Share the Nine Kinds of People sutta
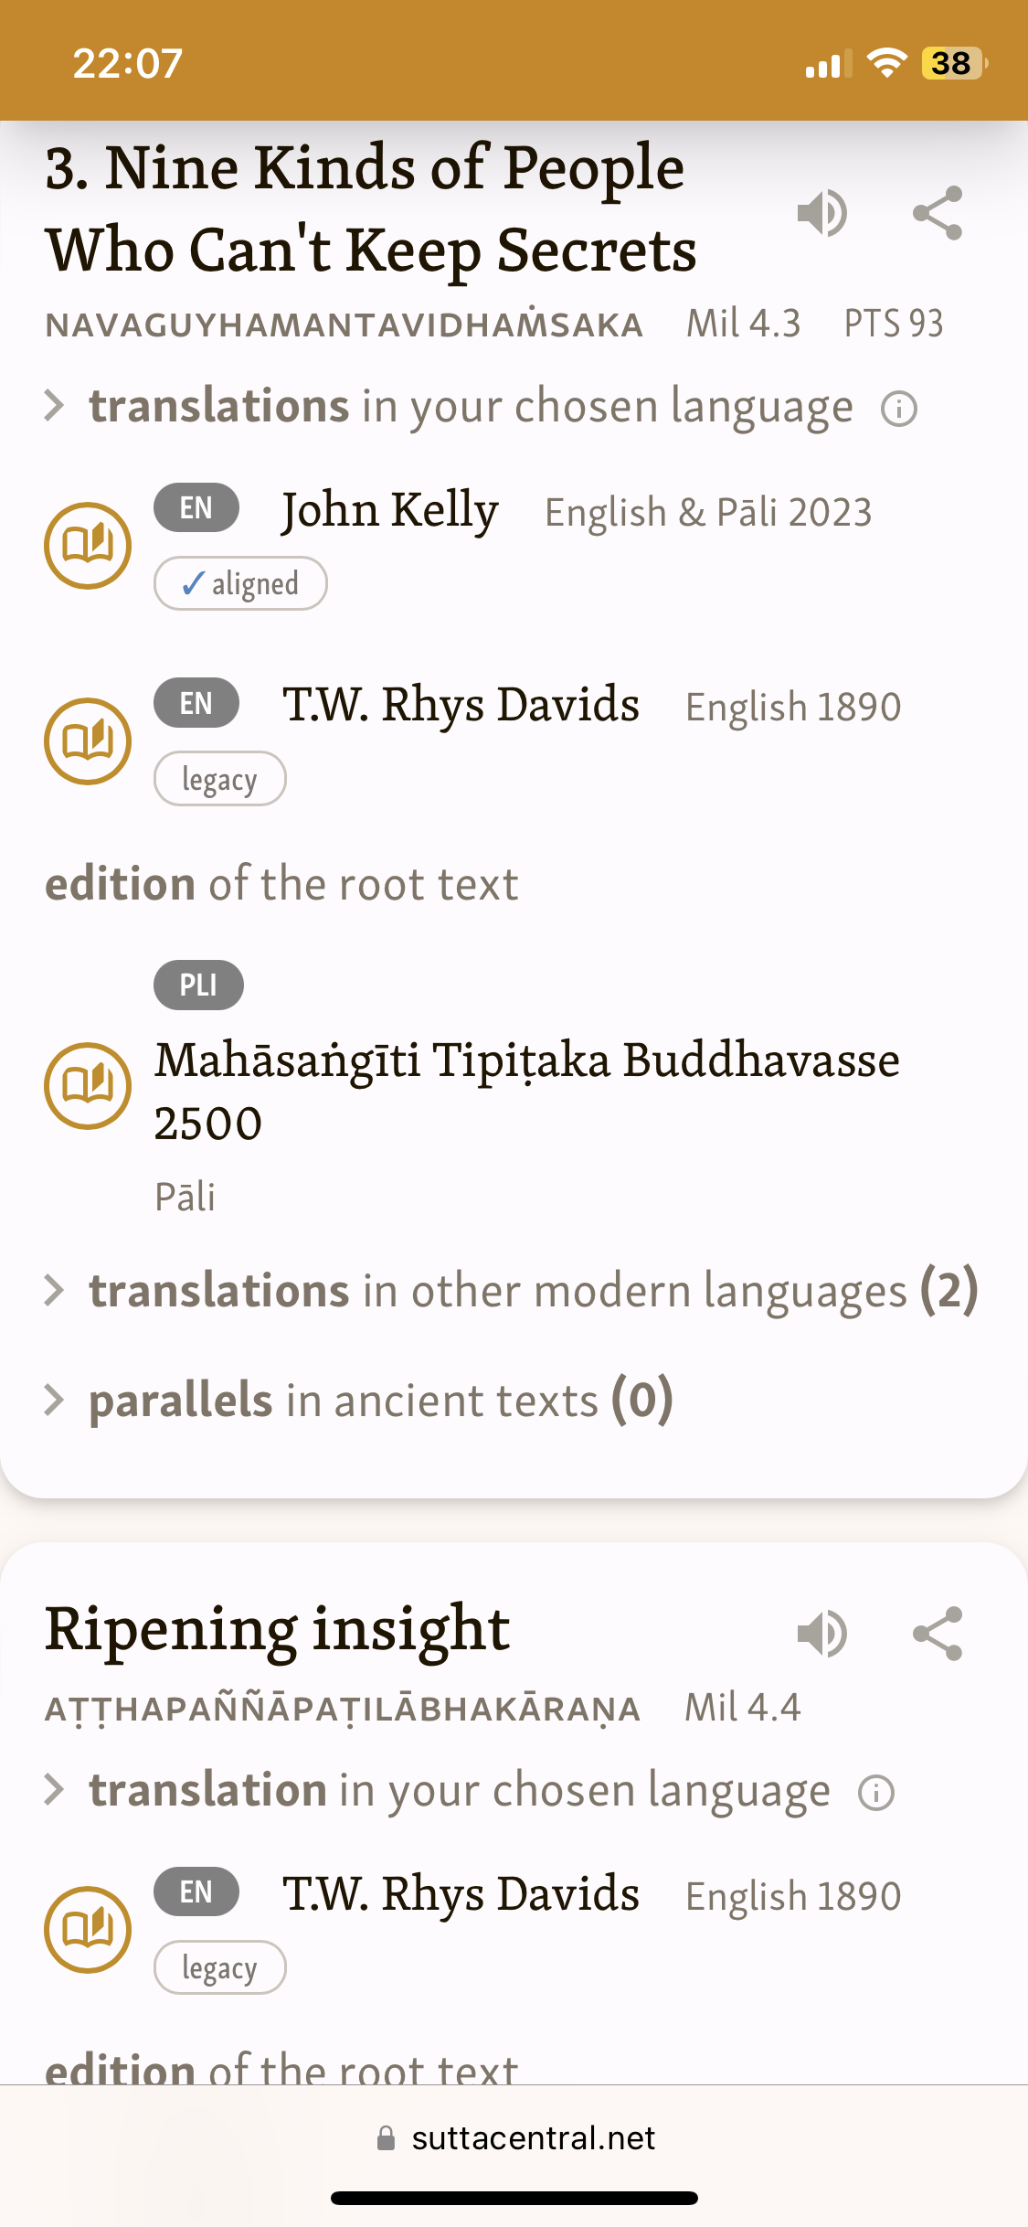Image resolution: width=1028 pixels, height=2227 pixels. 938,213
